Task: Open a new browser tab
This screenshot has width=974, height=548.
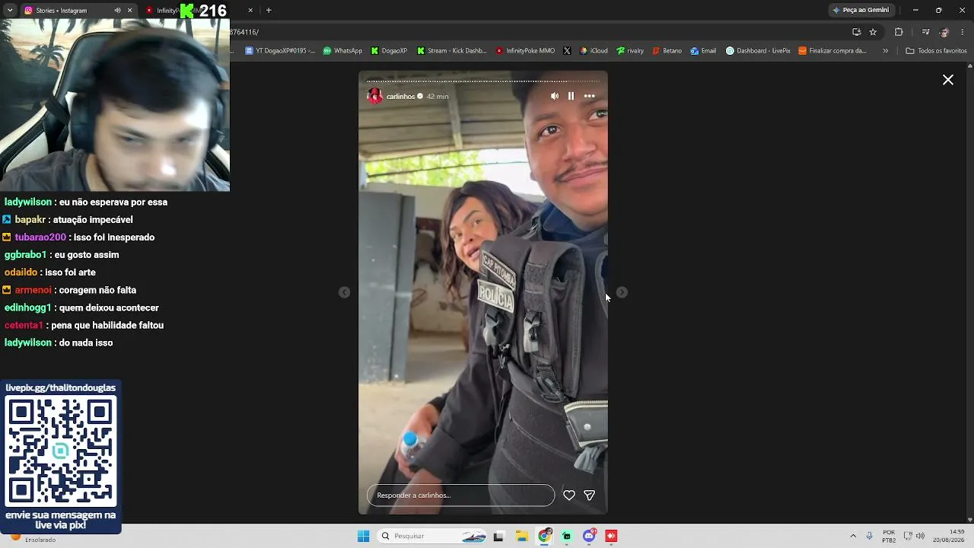Action: point(269,11)
